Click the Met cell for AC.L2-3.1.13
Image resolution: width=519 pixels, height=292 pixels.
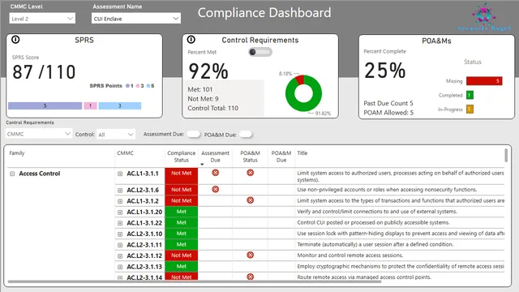point(182,266)
